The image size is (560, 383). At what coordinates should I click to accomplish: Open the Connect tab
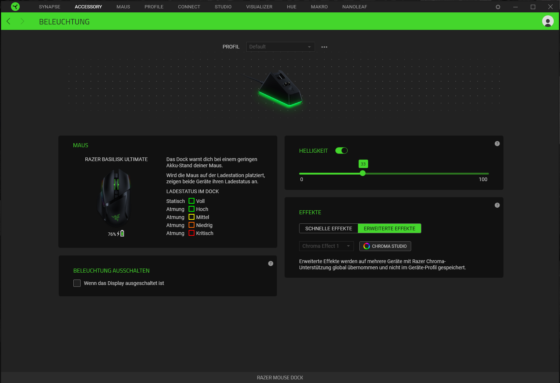(x=189, y=7)
